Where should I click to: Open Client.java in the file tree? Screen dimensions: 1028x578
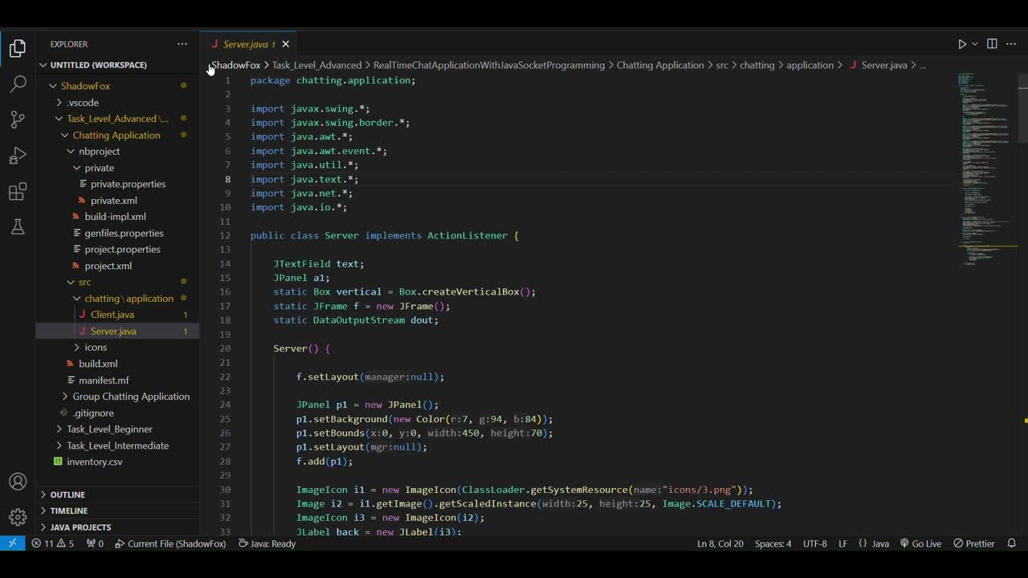click(x=112, y=315)
